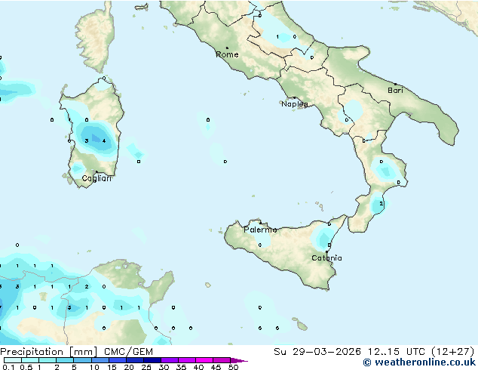This screenshot has width=478, height=370.
Task: Click the '12..15 UTC' time text
Action: pos(397,352)
